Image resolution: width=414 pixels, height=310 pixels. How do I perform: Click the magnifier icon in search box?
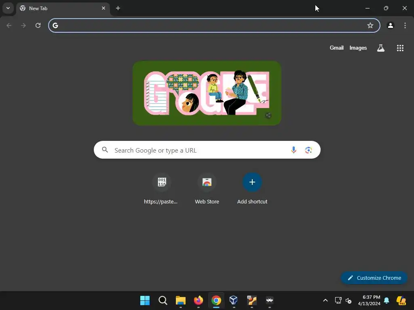click(x=105, y=150)
